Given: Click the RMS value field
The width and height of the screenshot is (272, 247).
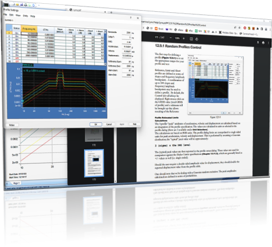Looking at the screenshot, I should coord(126,42).
